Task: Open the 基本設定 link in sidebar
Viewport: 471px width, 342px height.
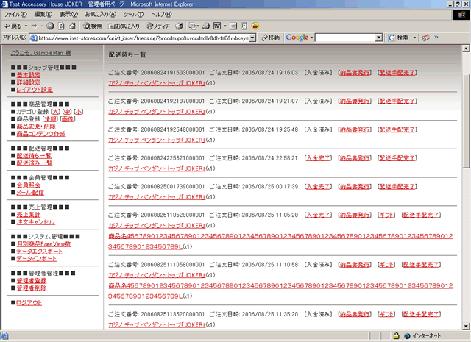Action: [29, 75]
